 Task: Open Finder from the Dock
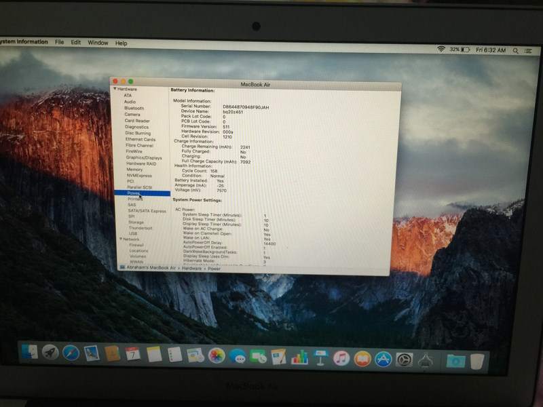click(x=30, y=352)
